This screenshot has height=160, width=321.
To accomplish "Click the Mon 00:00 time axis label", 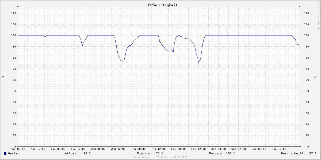I will point(18,149).
